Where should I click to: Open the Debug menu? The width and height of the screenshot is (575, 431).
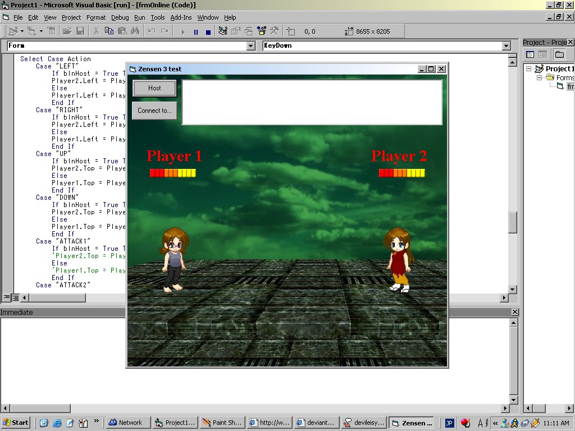(120, 17)
